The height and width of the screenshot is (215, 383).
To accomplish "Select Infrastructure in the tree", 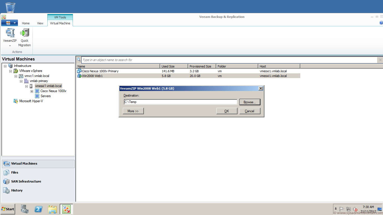I will click(23, 66).
